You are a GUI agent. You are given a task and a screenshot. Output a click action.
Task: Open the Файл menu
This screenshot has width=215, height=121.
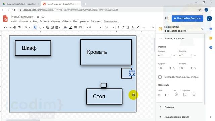coord(14,21)
